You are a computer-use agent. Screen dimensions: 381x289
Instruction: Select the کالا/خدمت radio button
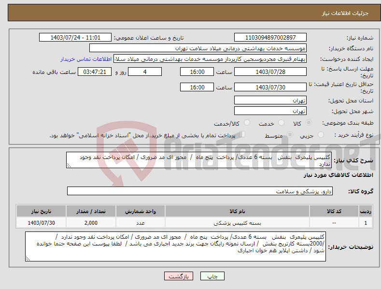click(x=247, y=123)
